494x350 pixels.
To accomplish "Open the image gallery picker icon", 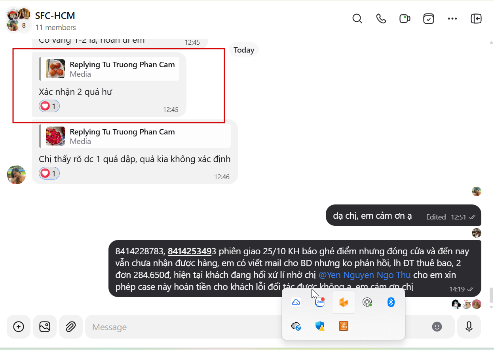I will click(x=45, y=327).
